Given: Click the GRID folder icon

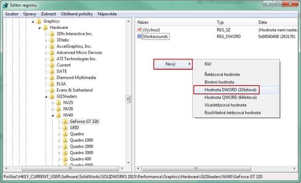Looking at the screenshot, I should (65, 128).
